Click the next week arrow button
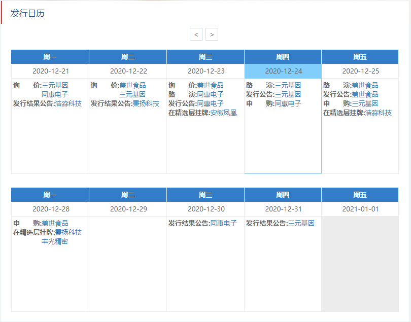 coord(212,34)
